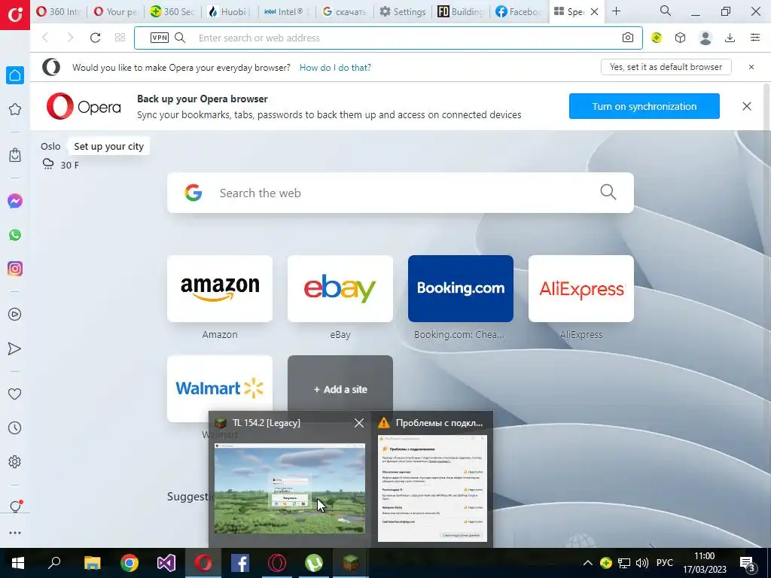Open Facebook Messenger in sidebar
Image resolution: width=771 pixels, height=578 pixels.
[15, 201]
